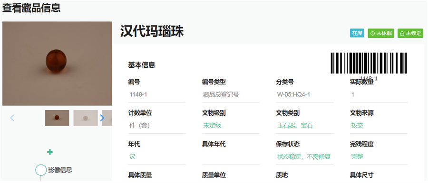Open the brown agate bead thumbnail

pyautogui.click(x=57, y=118)
